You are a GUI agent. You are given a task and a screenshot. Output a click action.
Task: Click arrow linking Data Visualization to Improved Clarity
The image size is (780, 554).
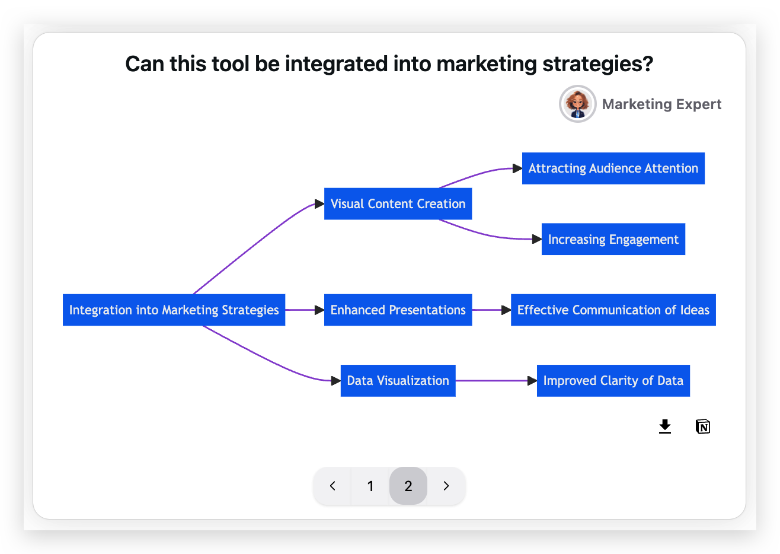click(x=495, y=380)
